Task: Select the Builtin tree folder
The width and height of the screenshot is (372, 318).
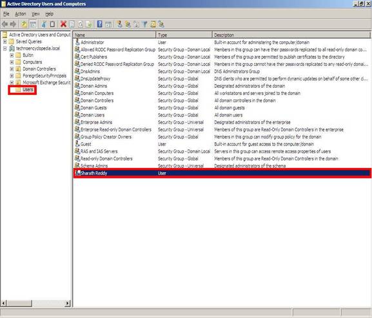Action: point(28,55)
